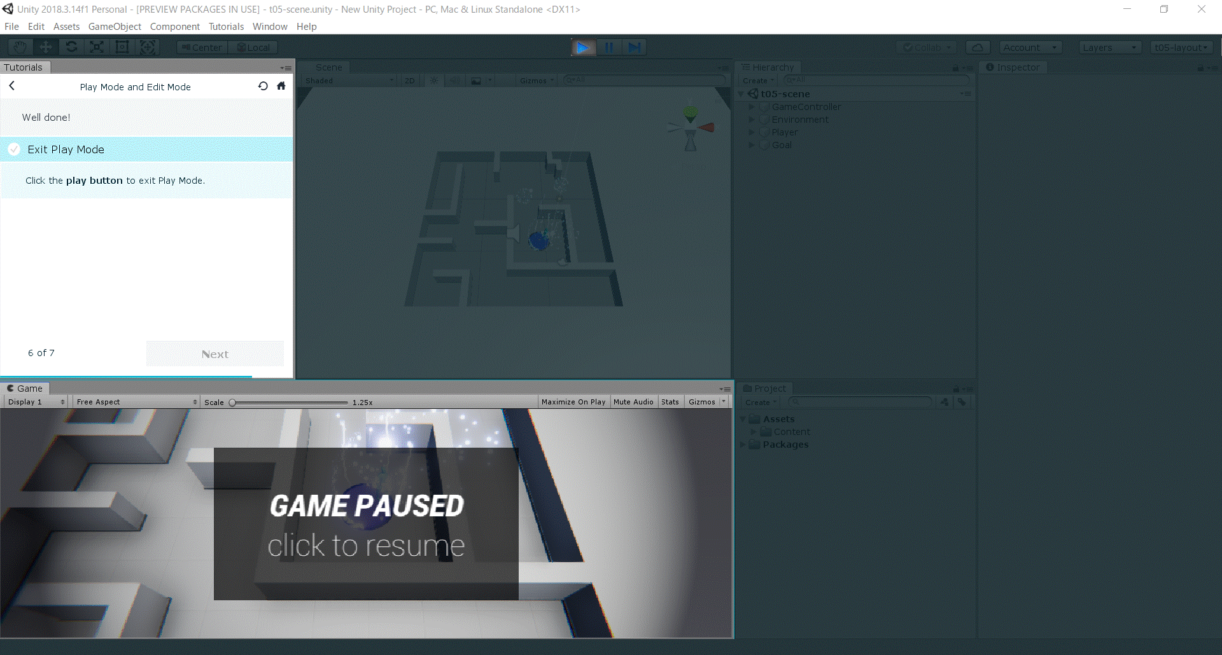Click the Pause button in the toolbar
Image resolution: width=1222 pixels, height=655 pixels.
coord(609,47)
